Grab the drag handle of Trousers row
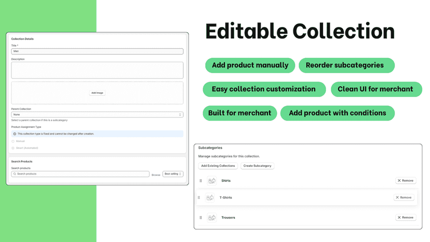This screenshot has height=242, width=430. (201, 218)
